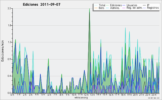Click the '17 h' x-axis label
This screenshot has height=100, width=162.
[117, 95]
